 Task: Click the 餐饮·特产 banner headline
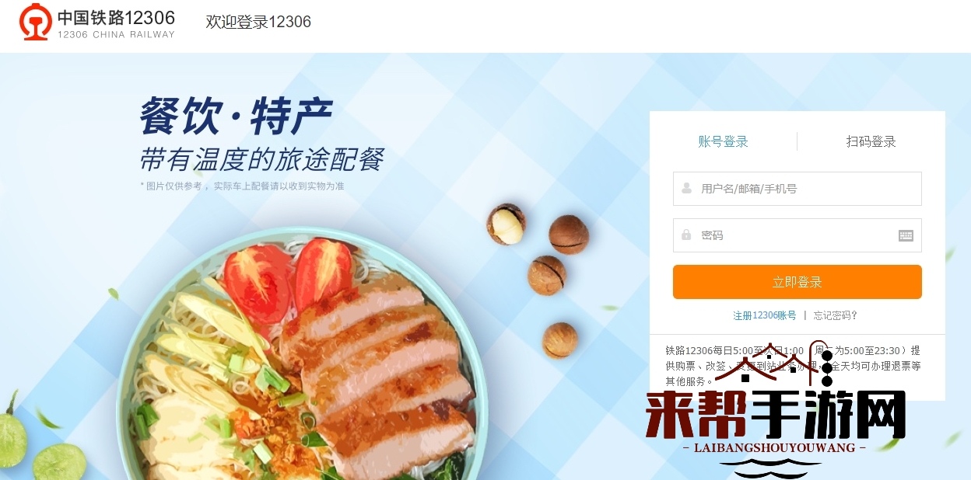click(x=236, y=117)
